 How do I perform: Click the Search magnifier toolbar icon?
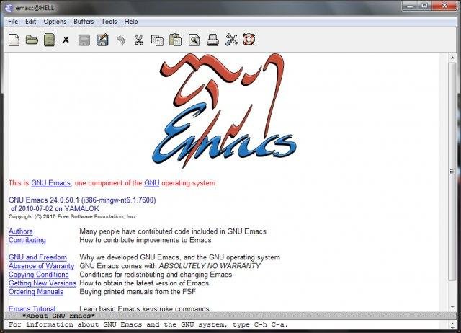(x=194, y=40)
